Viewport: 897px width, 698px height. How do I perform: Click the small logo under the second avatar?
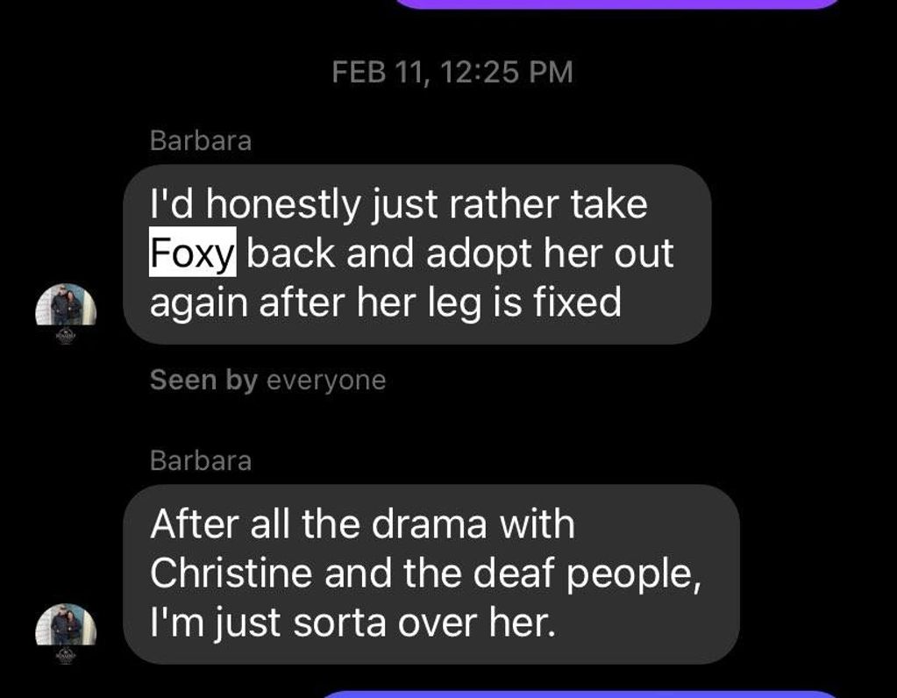pos(66,656)
